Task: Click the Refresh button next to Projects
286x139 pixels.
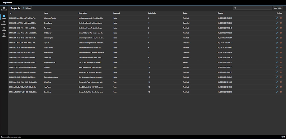Action: [27, 8]
